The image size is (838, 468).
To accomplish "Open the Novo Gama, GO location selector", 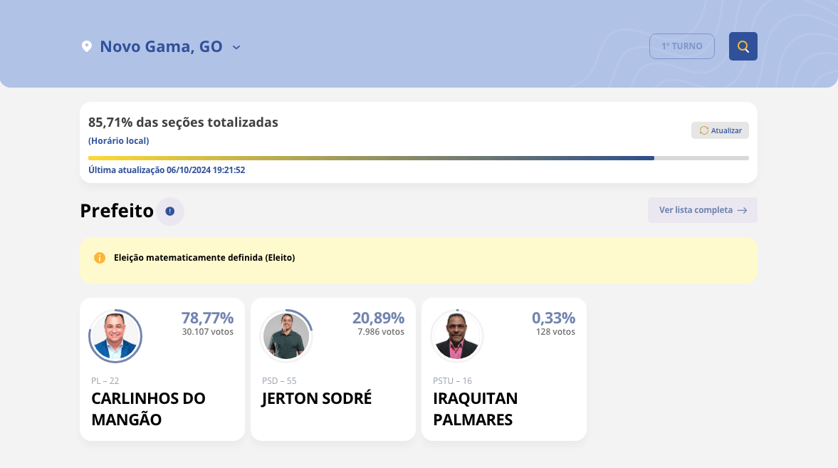I will pos(161,47).
